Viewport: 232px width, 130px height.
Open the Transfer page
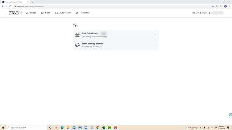pos(82,13)
